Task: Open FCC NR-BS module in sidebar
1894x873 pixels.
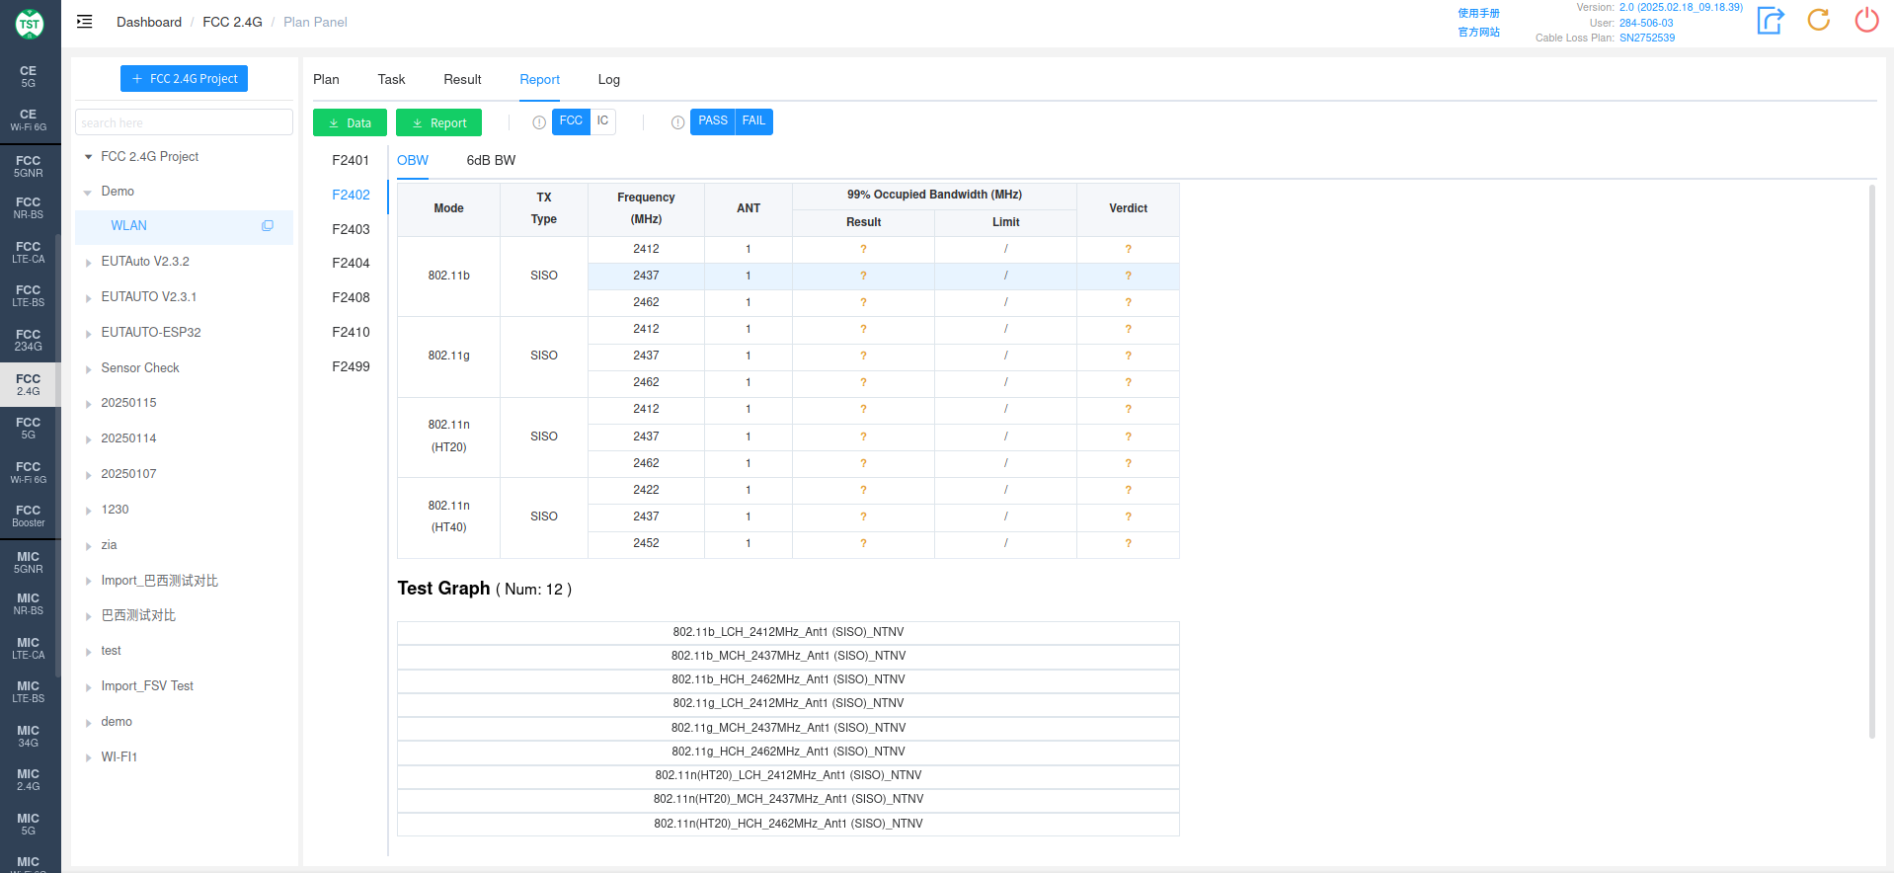Action: pyautogui.click(x=29, y=208)
